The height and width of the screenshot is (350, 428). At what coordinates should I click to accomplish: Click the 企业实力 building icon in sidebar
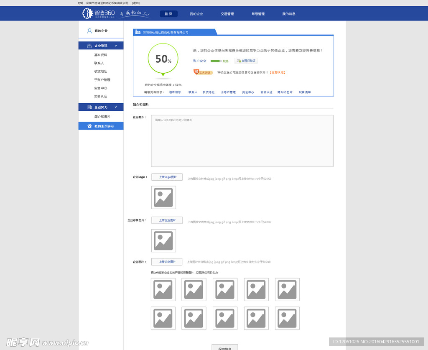coord(89,107)
